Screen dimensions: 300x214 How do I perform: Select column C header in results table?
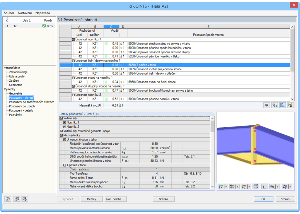[x=111, y=27]
